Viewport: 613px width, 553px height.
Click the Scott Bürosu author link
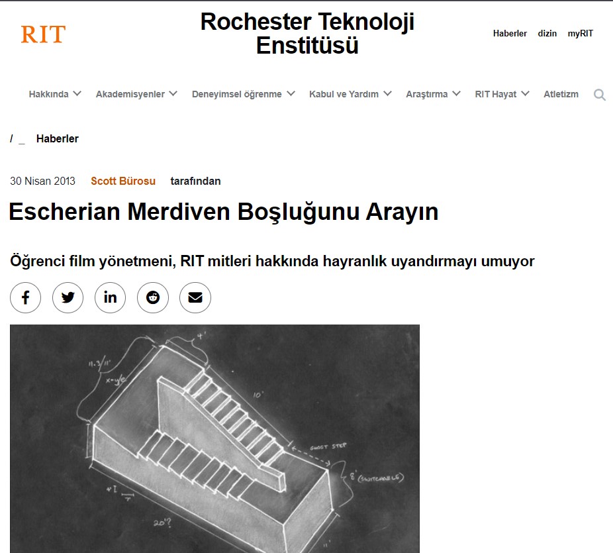(123, 181)
